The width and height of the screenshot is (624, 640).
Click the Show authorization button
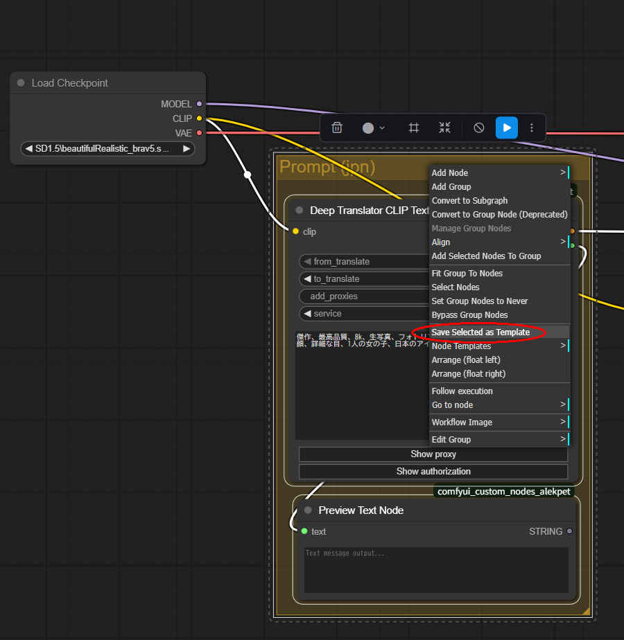(x=433, y=472)
